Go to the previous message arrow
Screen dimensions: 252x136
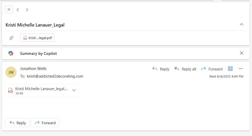coord(18,10)
